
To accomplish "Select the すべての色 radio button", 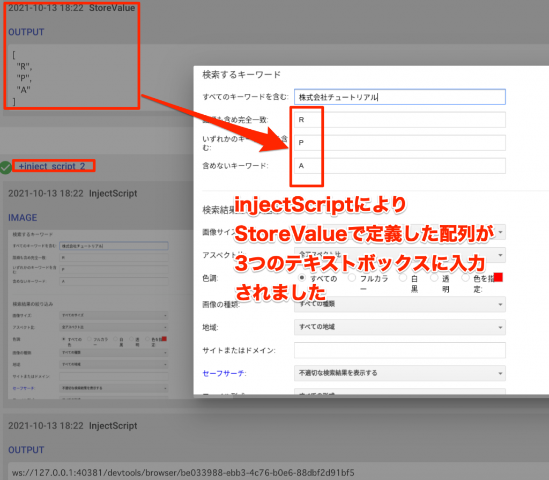I will 302,277.
